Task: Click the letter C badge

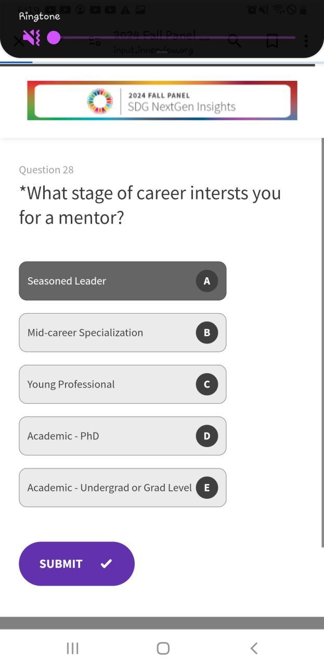Action: coord(206,384)
